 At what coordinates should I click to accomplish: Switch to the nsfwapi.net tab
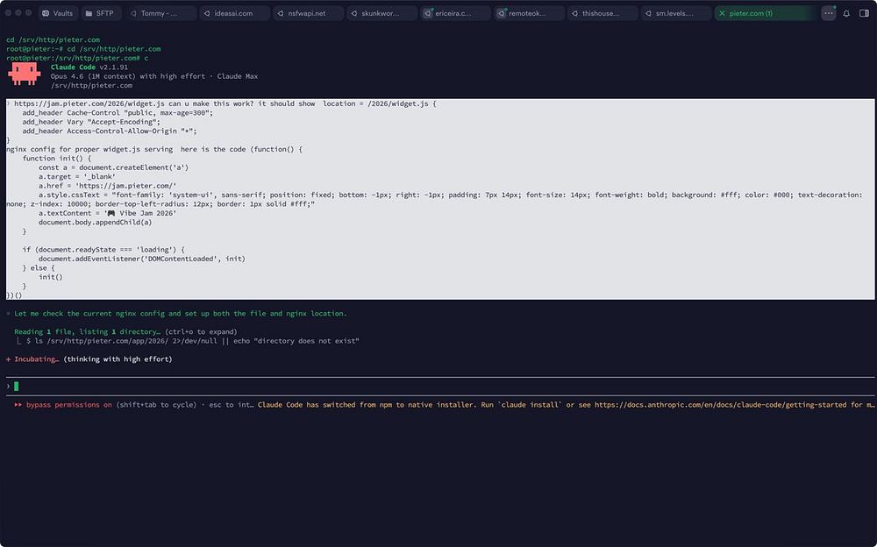coord(308,13)
